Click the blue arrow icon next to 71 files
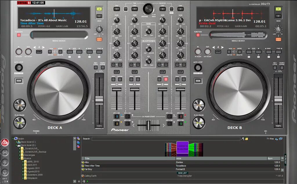 pyautogui.click(x=276, y=139)
